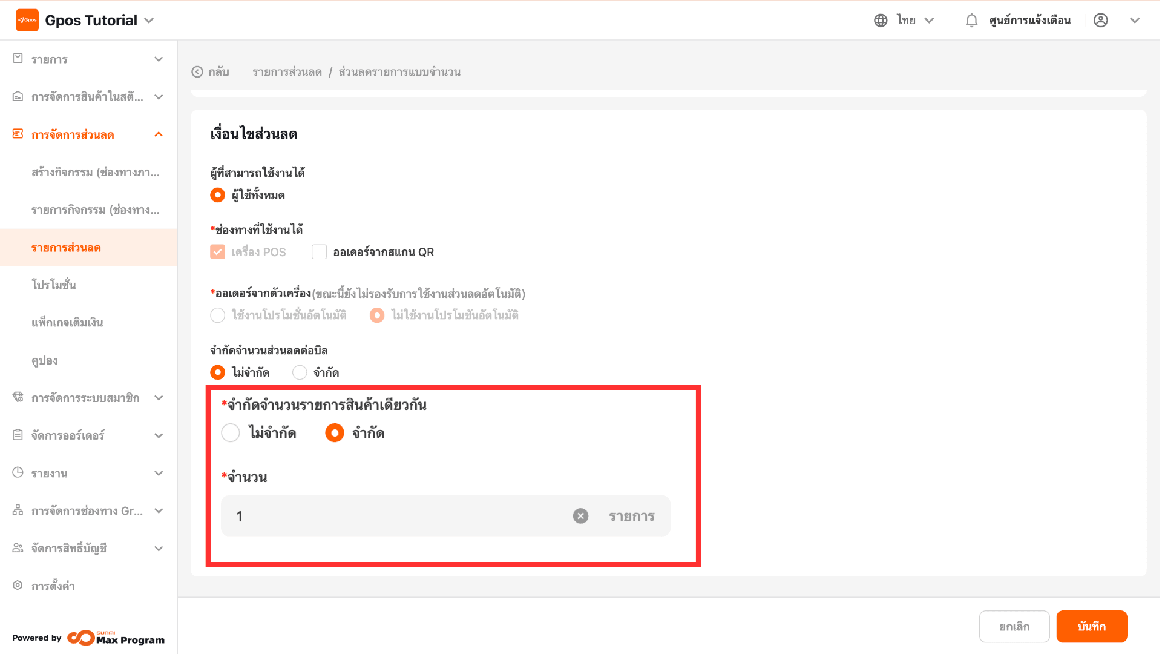Image resolution: width=1162 pixels, height=654 pixels.
Task: Click the รายงาน pie chart icon
Action: click(18, 472)
